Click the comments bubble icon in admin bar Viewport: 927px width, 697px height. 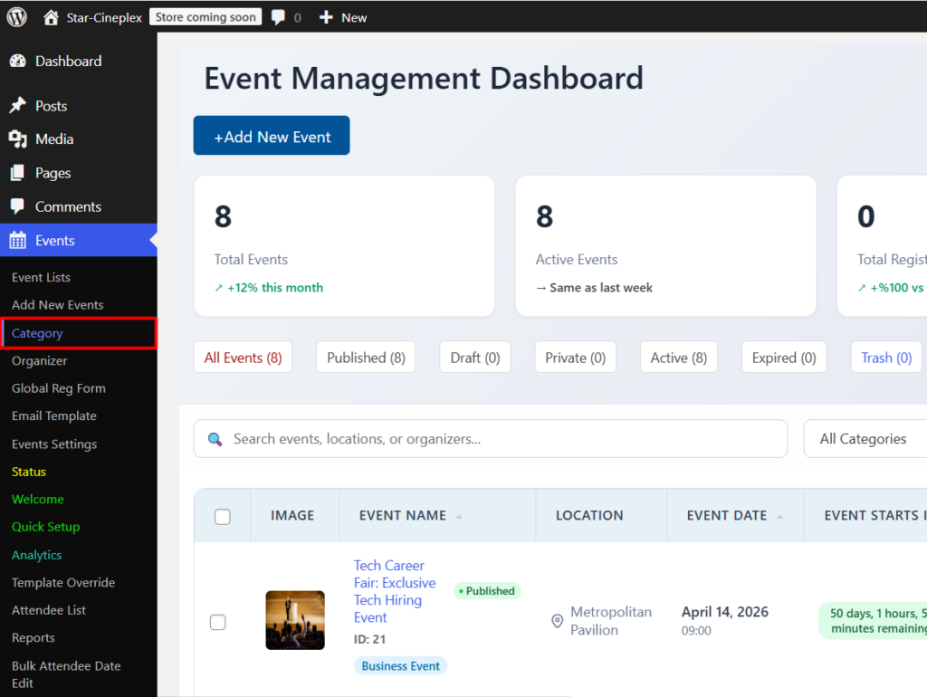pos(277,17)
